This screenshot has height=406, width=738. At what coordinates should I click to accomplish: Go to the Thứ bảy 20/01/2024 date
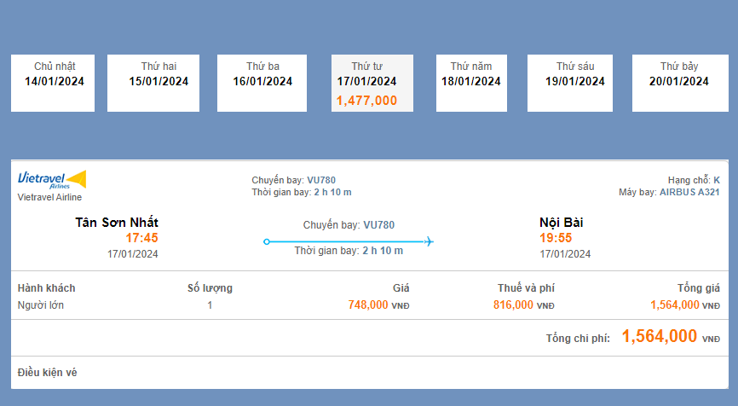tap(679, 83)
